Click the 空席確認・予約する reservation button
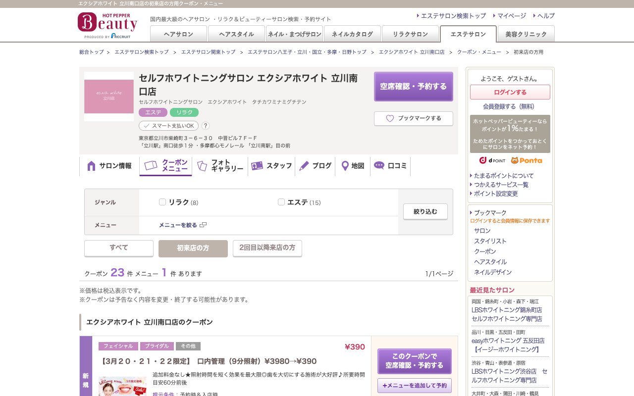This screenshot has height=396, width=634. click(413, 86)
